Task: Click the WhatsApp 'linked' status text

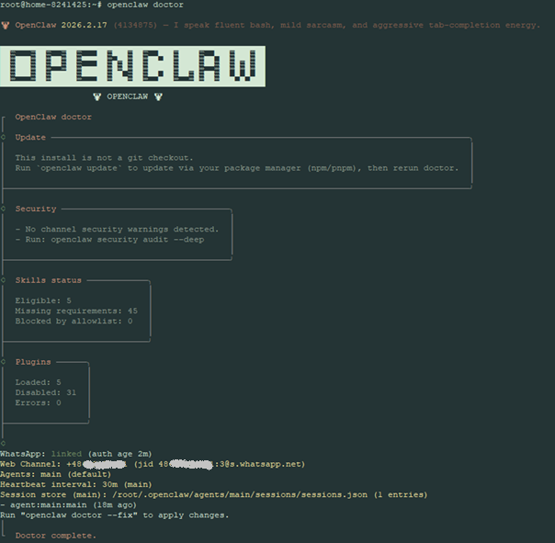Action: (66, 454)
